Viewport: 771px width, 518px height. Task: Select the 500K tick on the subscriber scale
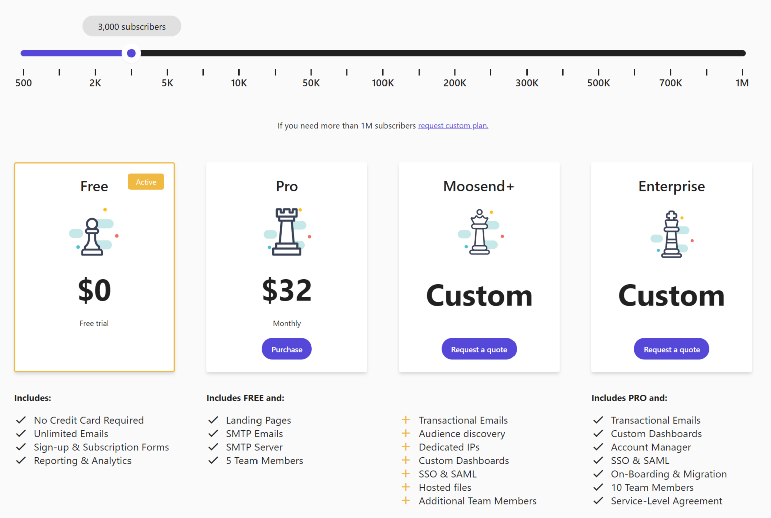pos(598,72)
